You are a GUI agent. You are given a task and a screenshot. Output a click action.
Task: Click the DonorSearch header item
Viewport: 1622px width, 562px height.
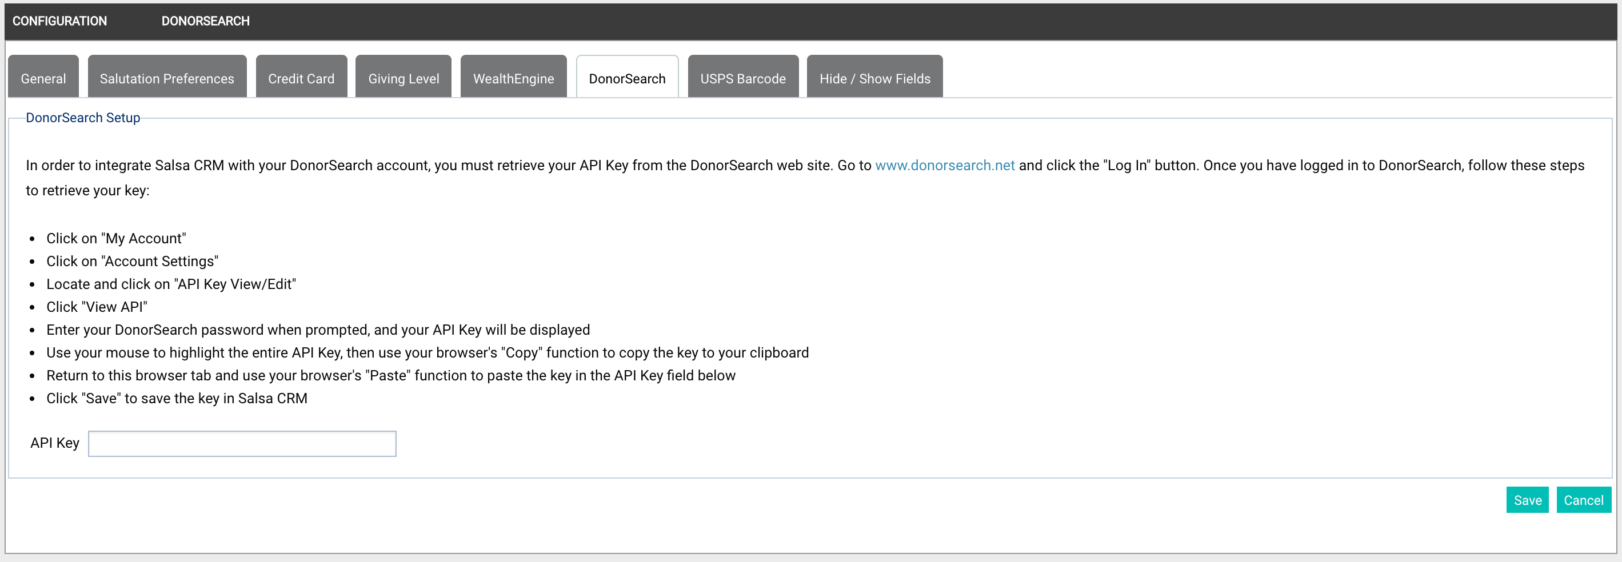coord(205,21)
